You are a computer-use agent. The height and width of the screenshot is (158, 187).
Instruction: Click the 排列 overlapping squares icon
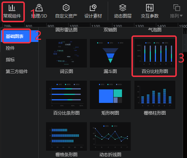tap(177, 8)
